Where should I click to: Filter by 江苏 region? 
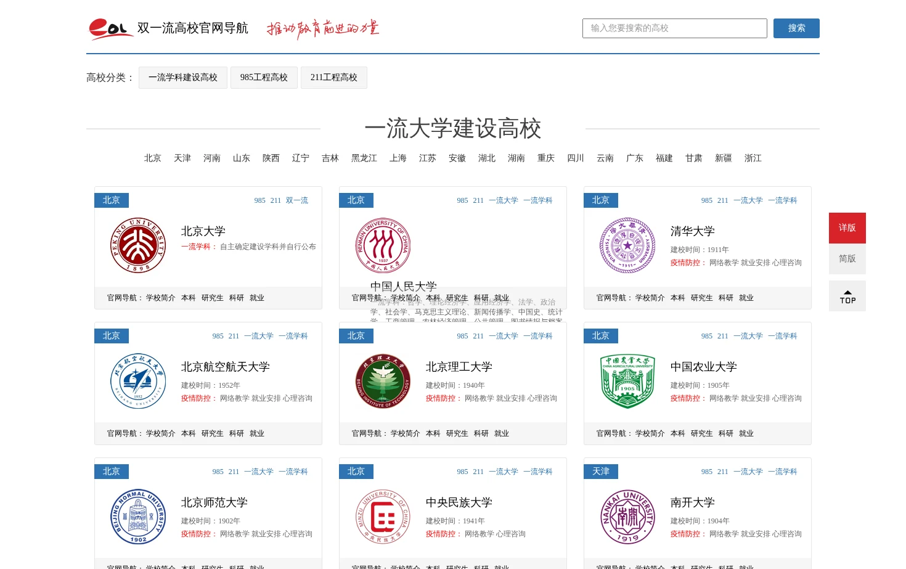coord(428,158)
